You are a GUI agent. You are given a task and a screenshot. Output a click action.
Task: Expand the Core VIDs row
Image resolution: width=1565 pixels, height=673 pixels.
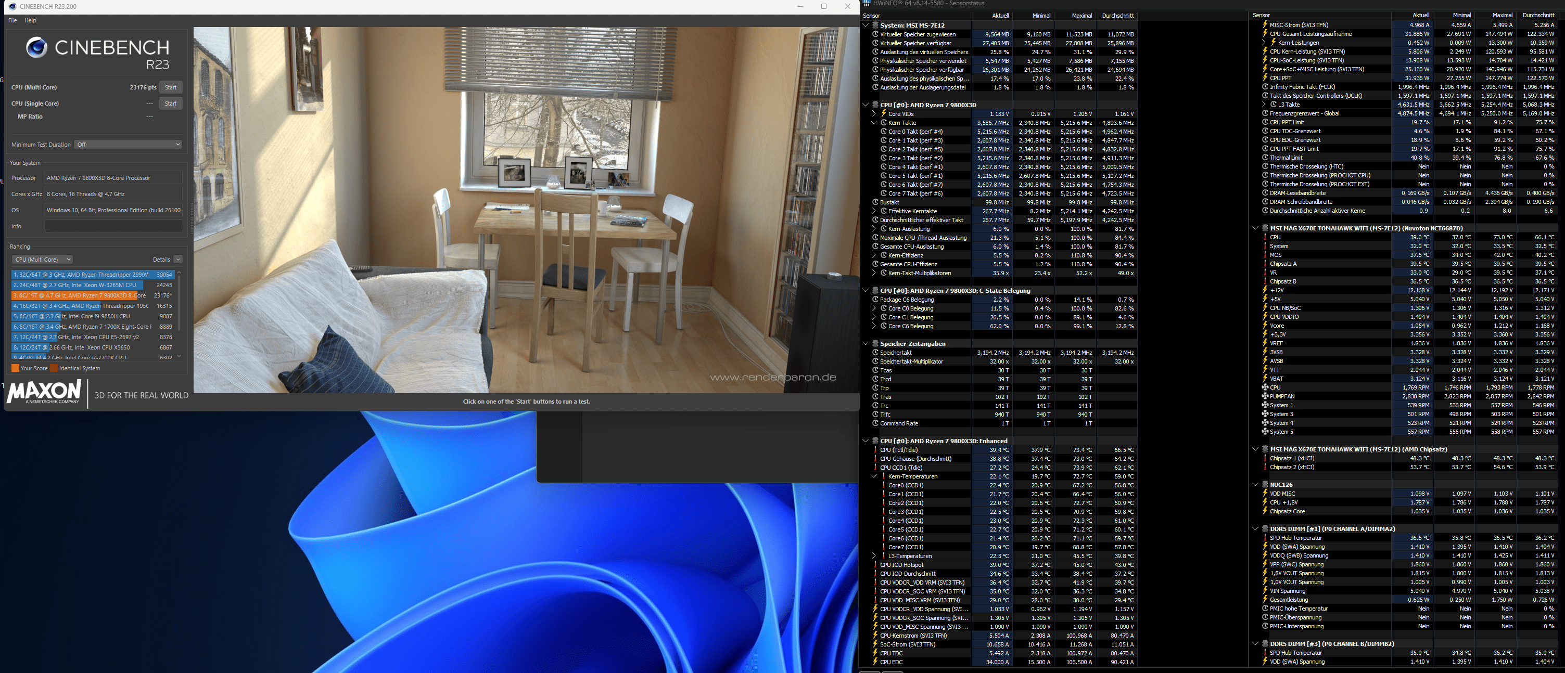point(874,114)
